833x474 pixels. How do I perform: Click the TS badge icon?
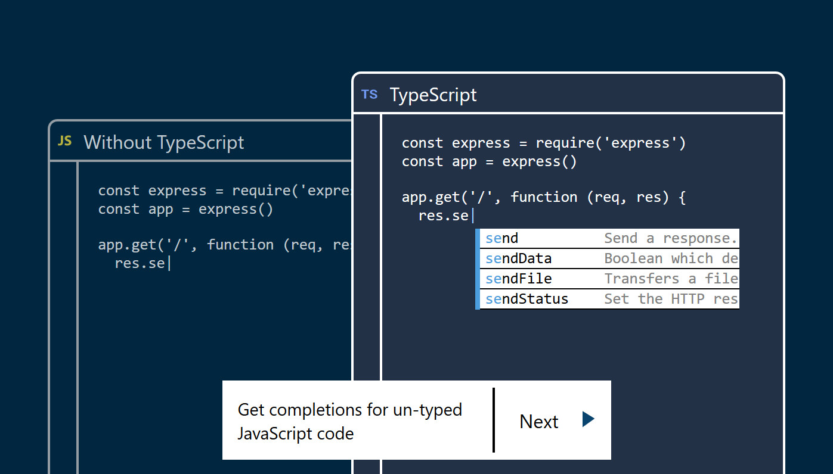[370, 94]
